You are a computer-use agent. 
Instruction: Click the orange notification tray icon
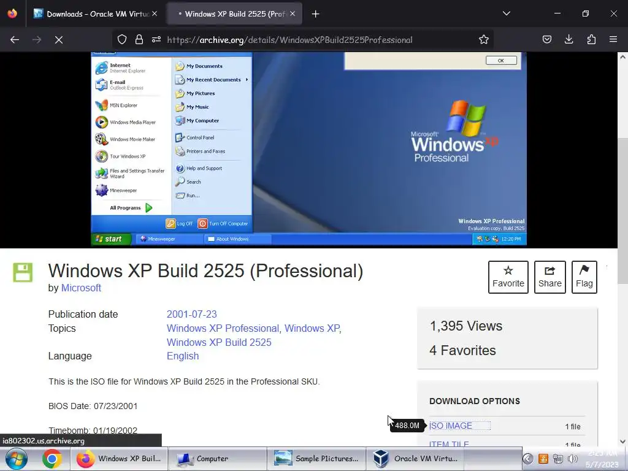click(543, 459)
